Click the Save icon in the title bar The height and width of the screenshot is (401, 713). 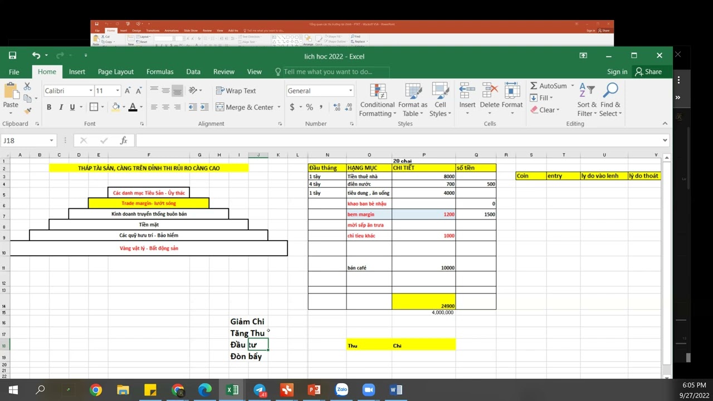coord(12,56)
